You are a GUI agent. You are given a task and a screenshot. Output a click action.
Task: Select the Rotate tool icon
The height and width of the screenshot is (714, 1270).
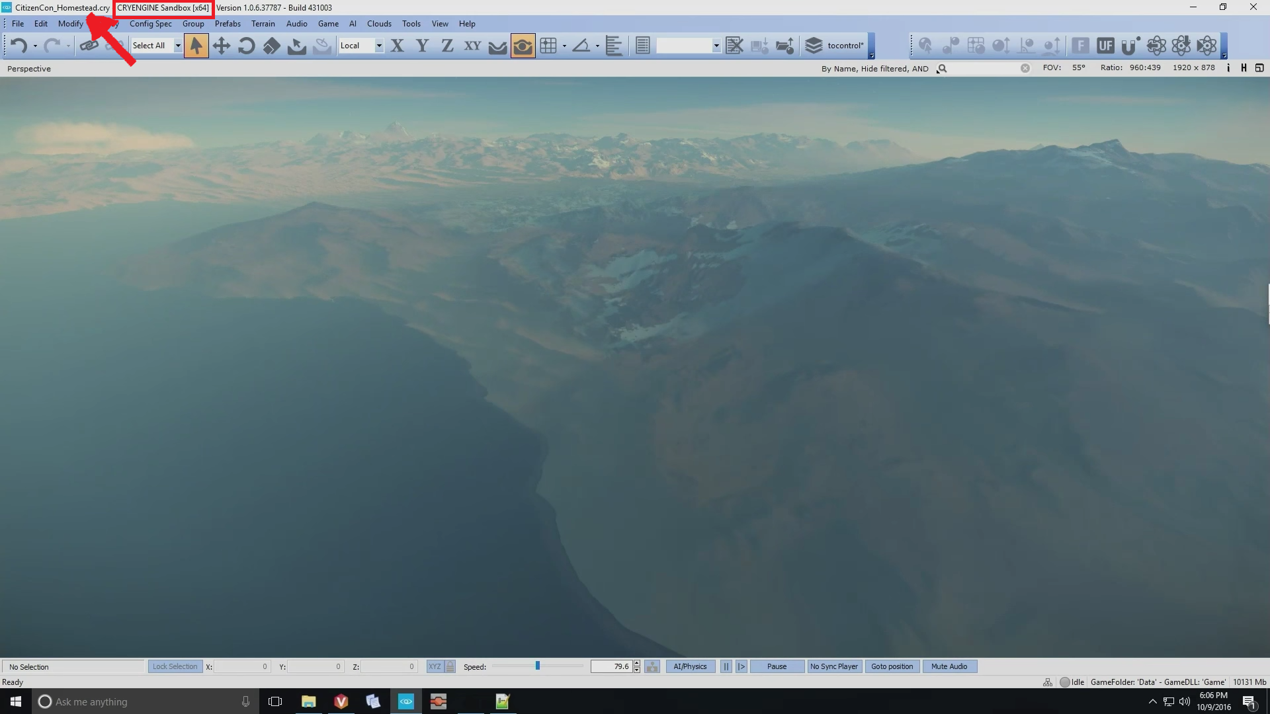[246, 46]
